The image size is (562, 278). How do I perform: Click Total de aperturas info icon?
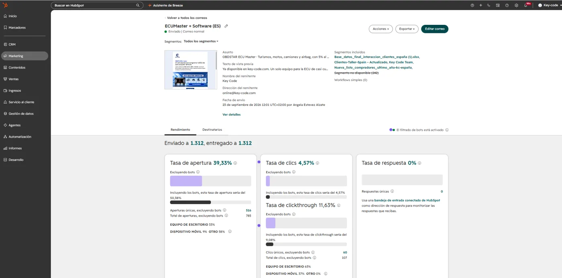[x=226, y=215]
